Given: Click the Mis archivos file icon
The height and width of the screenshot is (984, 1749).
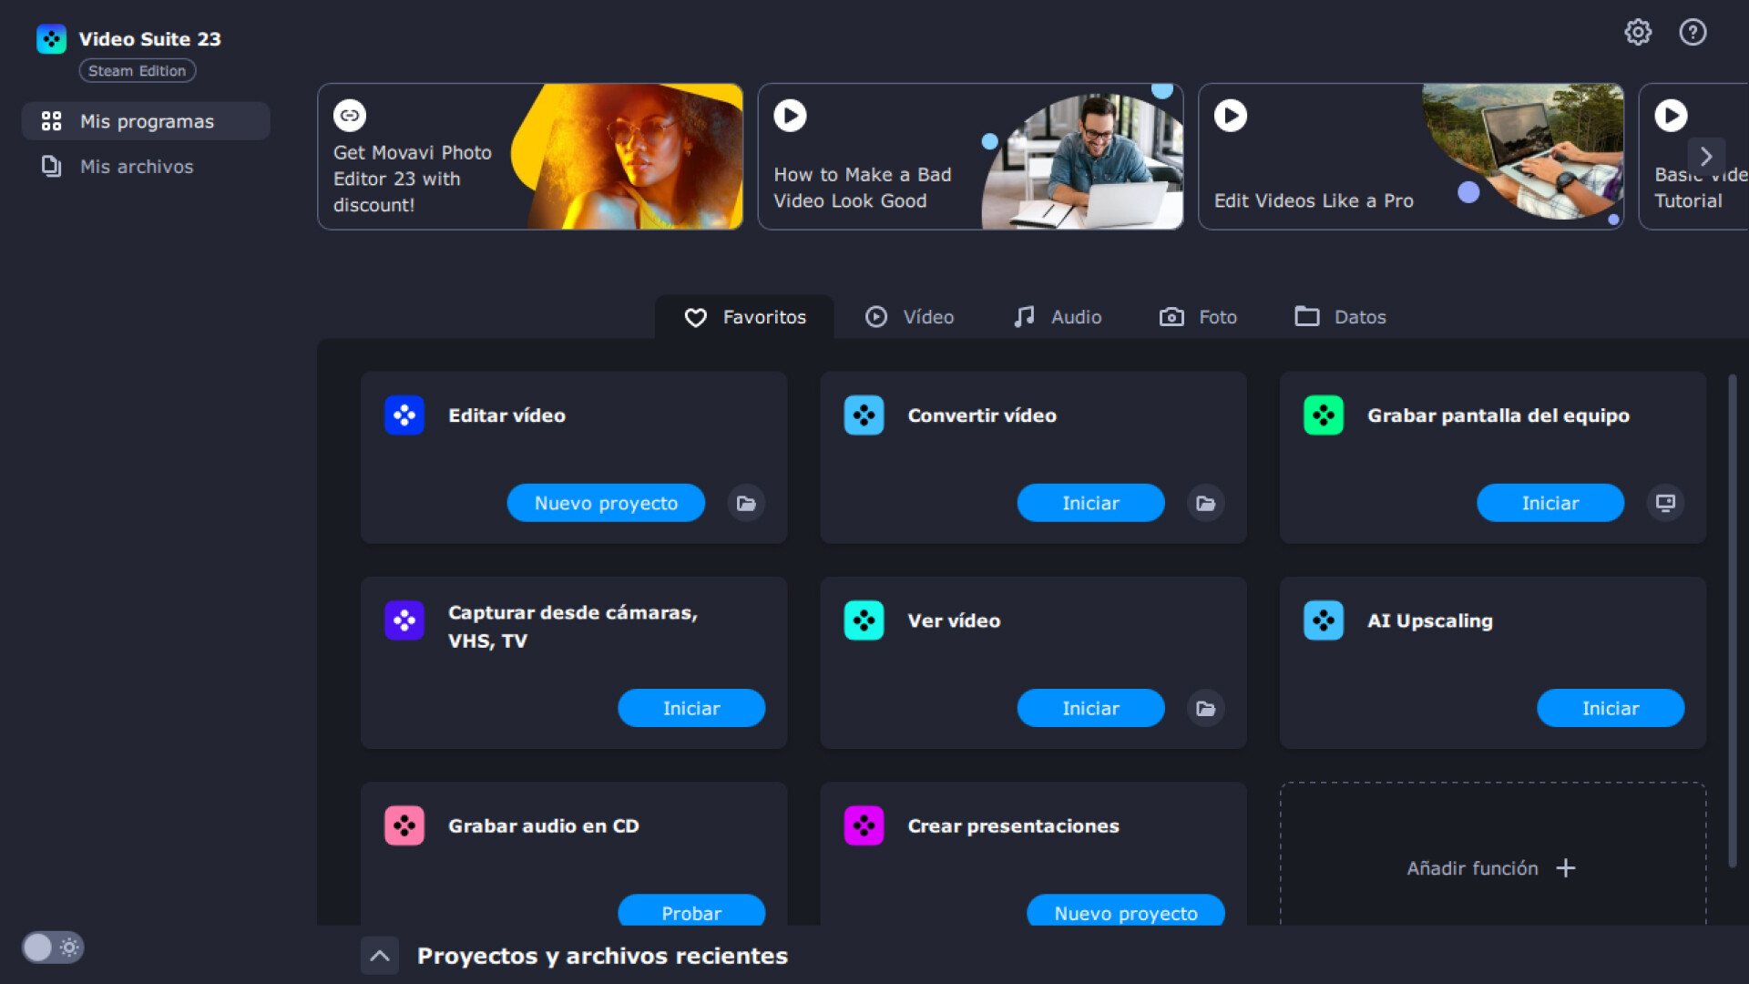Looking at the screenshot, I should pyautogui.click(x=52, y=166).
